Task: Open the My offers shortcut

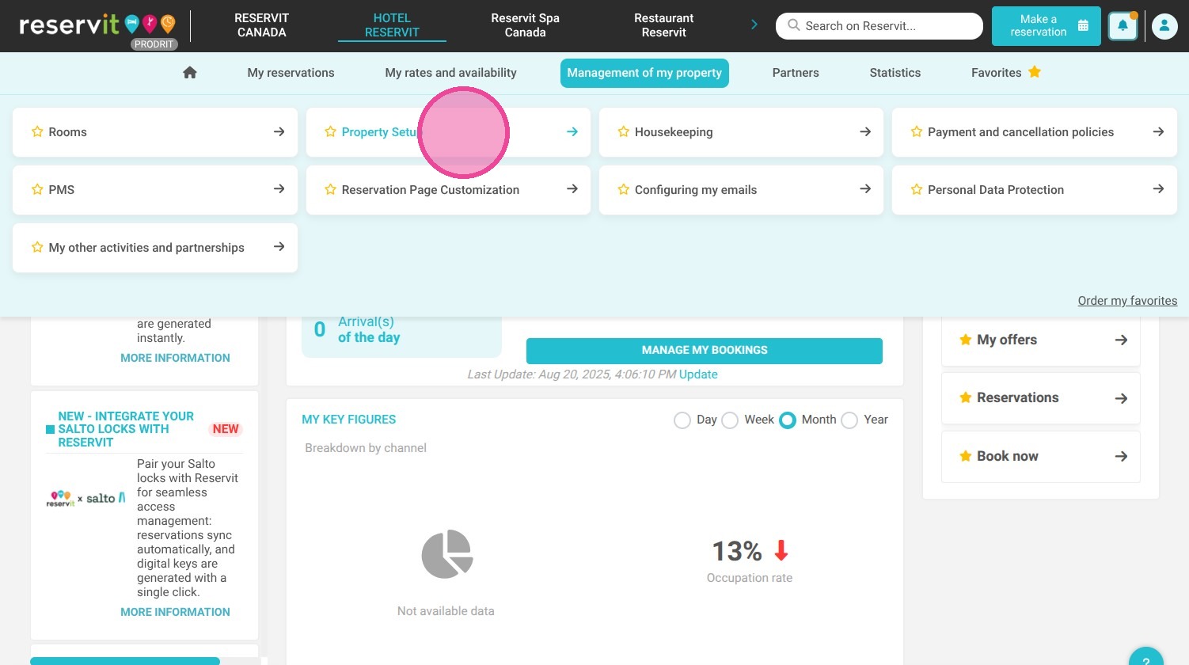Action: 1041,340
